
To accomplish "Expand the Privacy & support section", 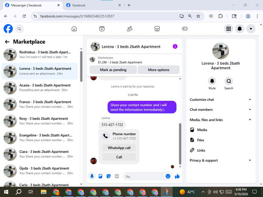I will (220, 160).
